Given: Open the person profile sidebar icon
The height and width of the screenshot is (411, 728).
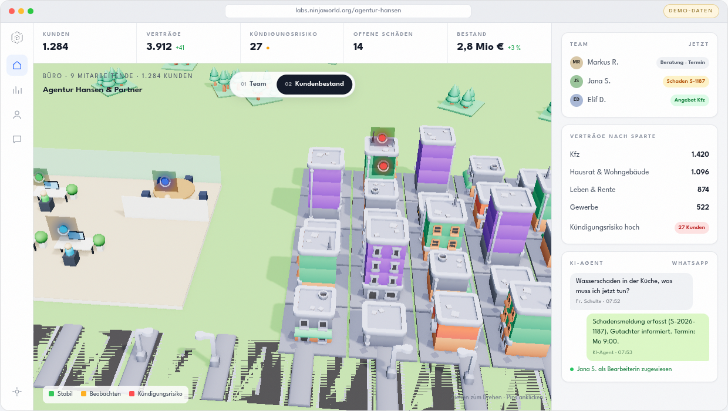Looking at the screenshot, I should pos(17,114).
